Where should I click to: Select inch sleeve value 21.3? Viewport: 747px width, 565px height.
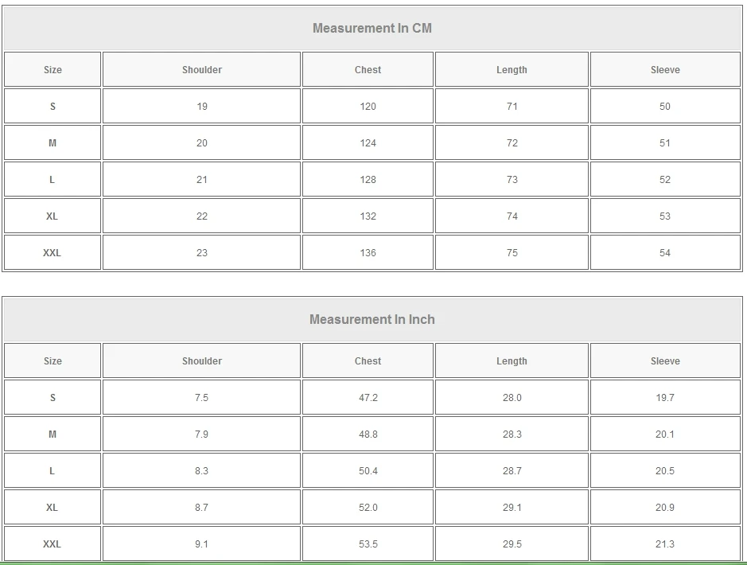(x=665, y=544)
